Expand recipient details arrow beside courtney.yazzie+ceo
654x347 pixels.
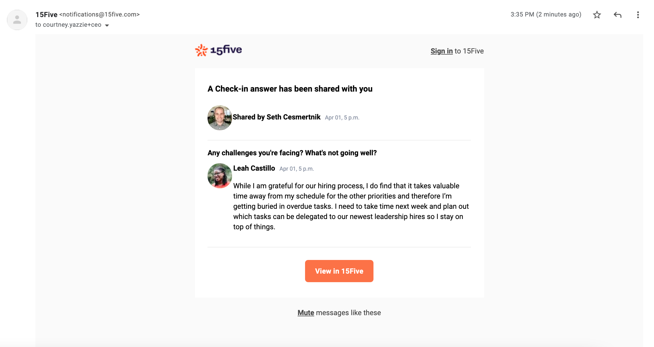(107, 25)
